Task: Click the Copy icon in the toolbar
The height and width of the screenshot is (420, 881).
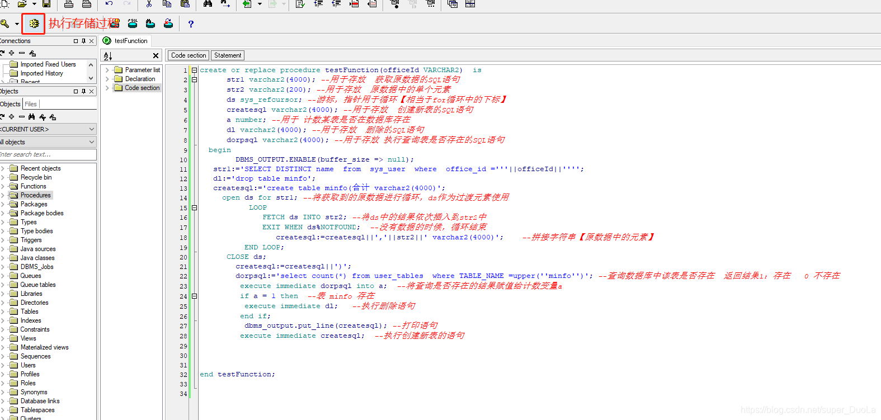Action: point(167,4)
